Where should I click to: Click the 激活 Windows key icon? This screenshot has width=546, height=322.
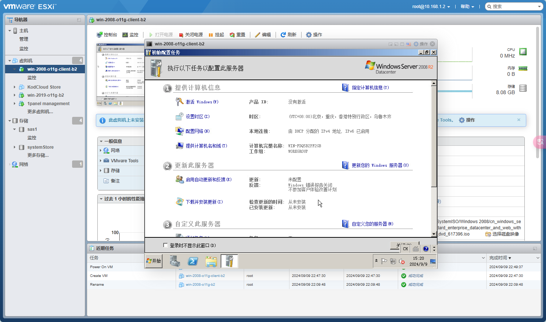pyautogui.click(x=179, y=101)
